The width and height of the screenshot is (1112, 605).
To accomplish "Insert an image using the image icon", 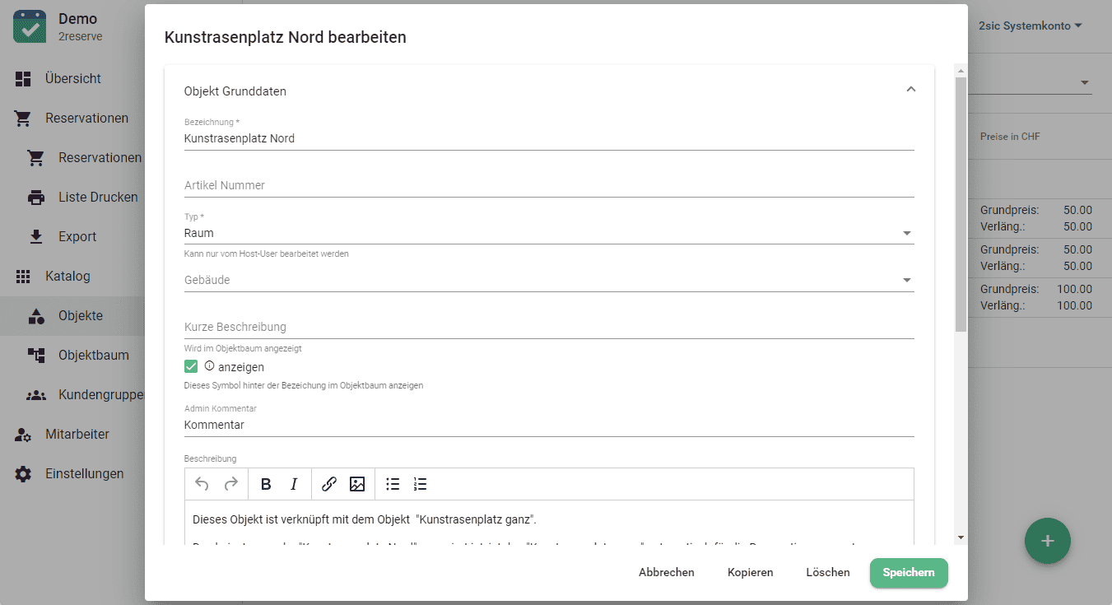I will point(357,484).
